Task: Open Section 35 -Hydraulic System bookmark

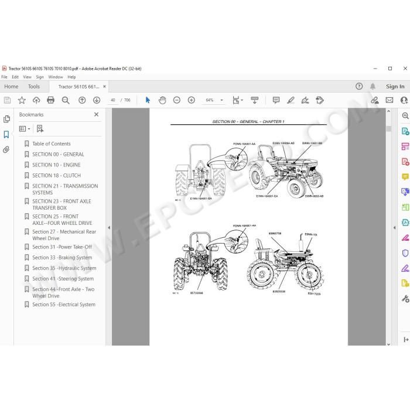Action: [64, 268]
